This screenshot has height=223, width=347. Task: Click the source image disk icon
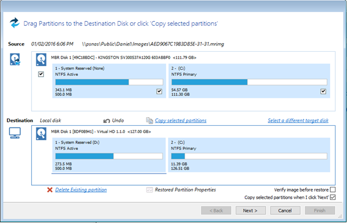15,59
